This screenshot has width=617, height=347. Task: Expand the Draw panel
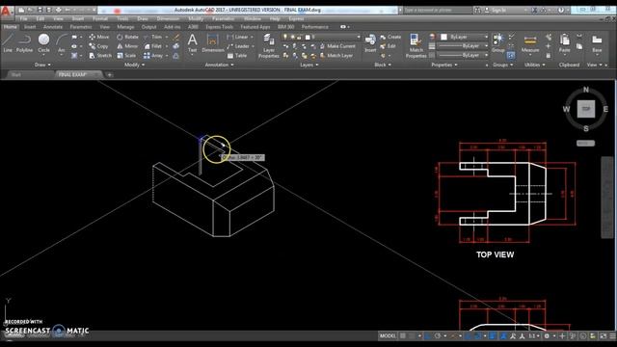[42, 65]
